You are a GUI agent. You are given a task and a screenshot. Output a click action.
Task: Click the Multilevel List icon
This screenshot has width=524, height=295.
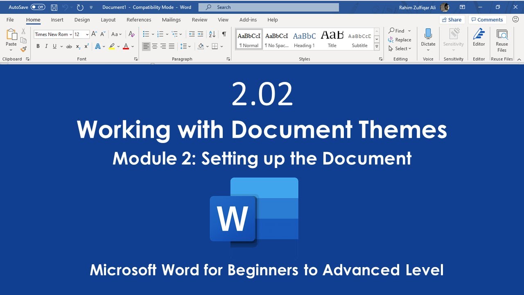coord(175,34)
